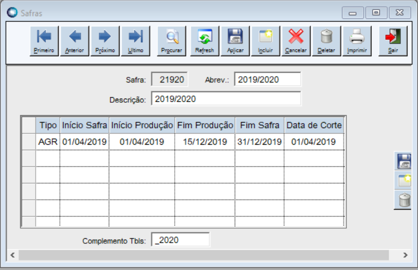418x270 pixels.
Task: Close the Safras window
Action: click(x=400, y=13)
